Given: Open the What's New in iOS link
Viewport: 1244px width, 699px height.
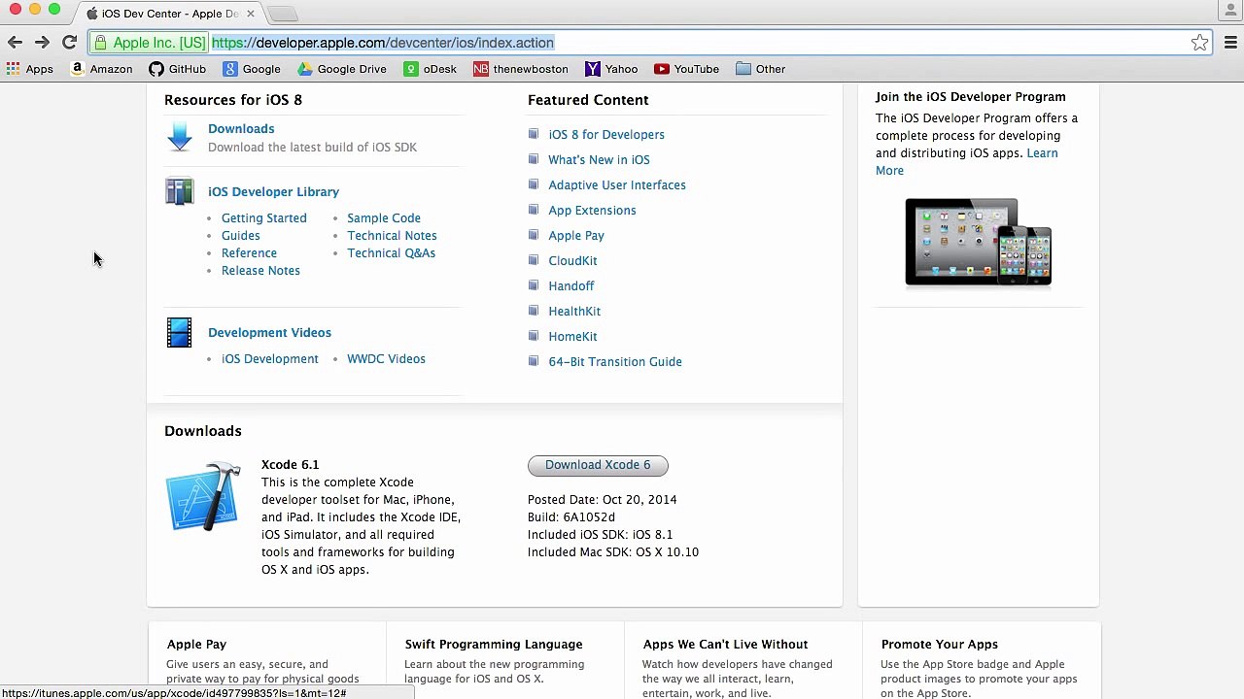Looking at the screenshot, I should click(x=599, y=160).
